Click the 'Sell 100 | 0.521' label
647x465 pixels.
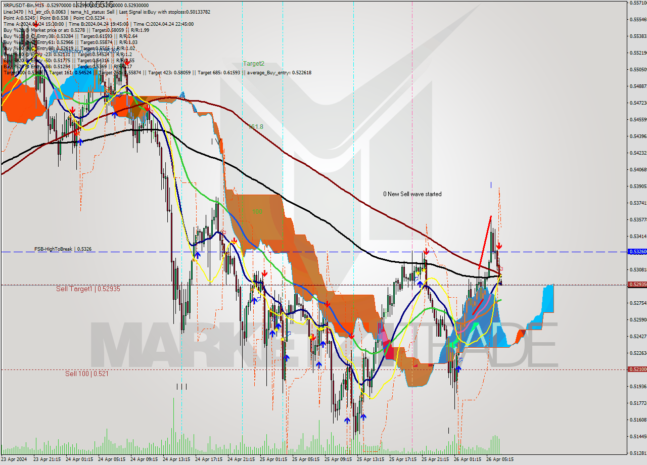(86, 374)
